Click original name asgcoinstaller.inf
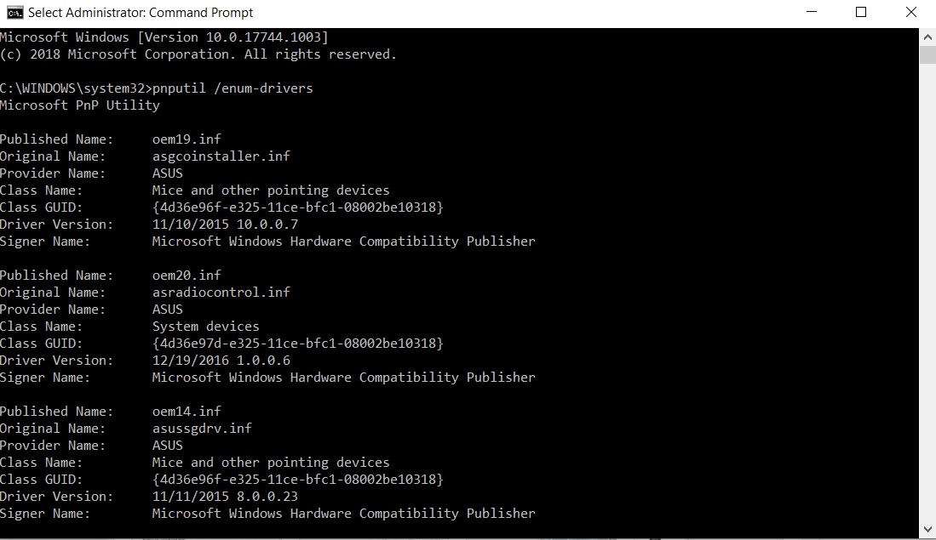Image resolution: width=936 pixels, height=540 pixels. pyautogui.click(x=221, y=156)
